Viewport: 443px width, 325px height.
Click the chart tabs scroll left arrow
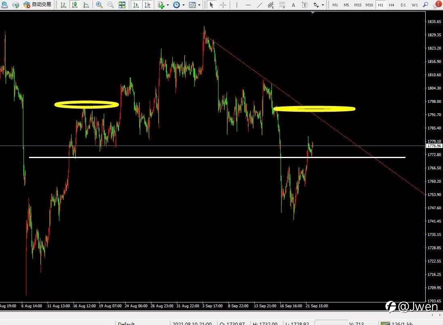[x=432, y=315]
